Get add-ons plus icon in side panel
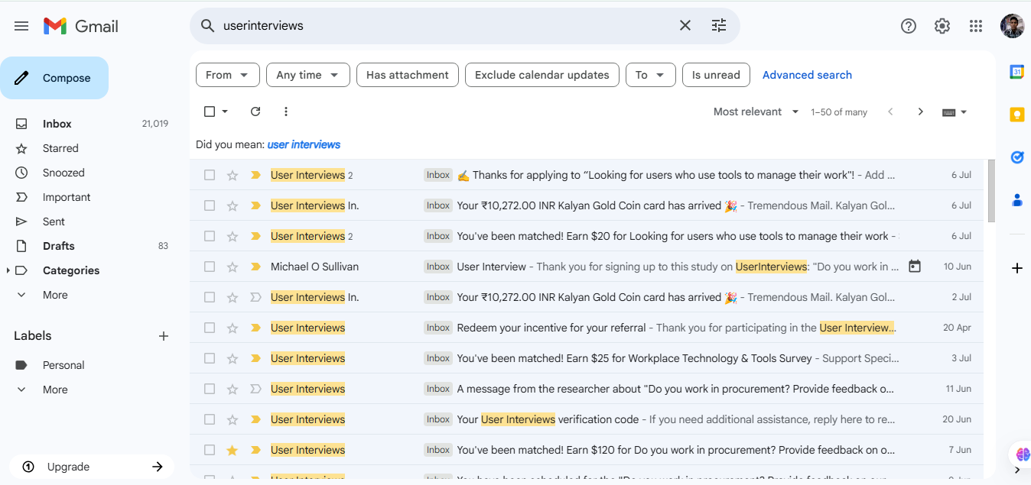 click(1017, 268)
